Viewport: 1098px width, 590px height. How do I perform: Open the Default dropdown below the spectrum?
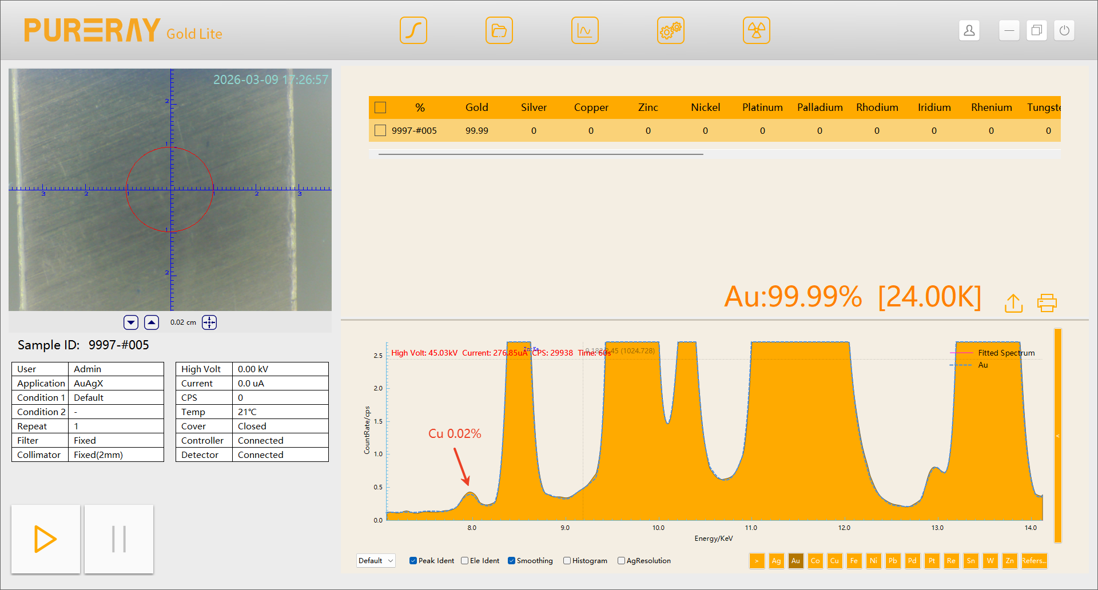376,561
